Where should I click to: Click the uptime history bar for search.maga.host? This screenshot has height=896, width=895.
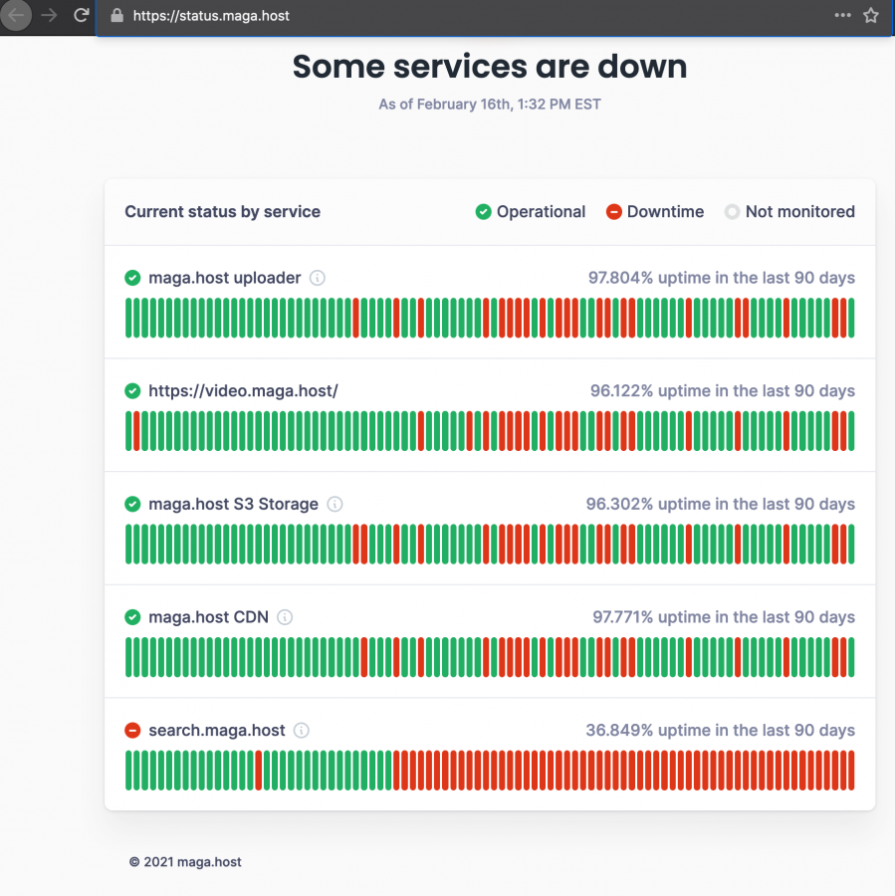(490, 771)
